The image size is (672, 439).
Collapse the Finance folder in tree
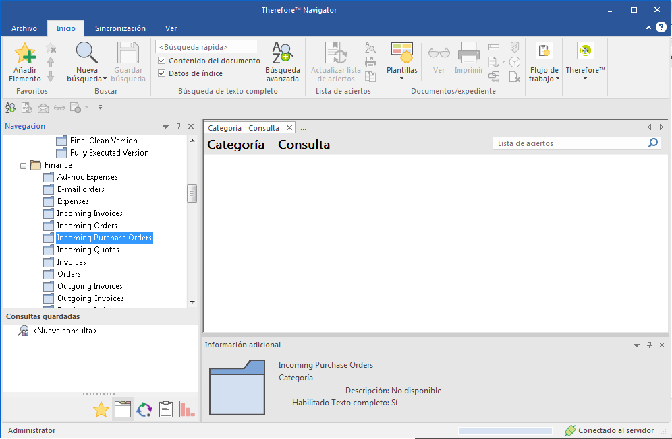23,166
